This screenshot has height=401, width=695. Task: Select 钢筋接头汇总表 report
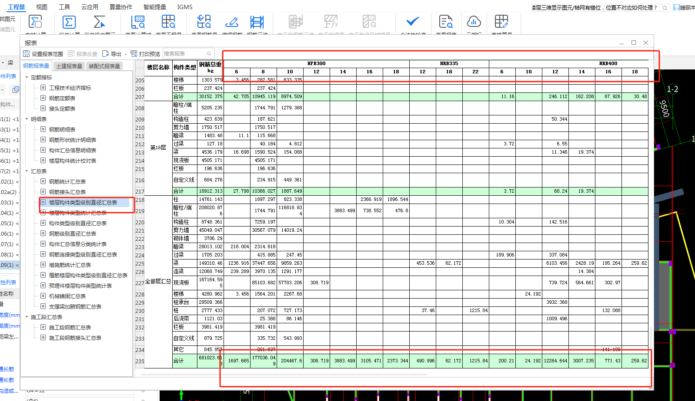point(67,192)
